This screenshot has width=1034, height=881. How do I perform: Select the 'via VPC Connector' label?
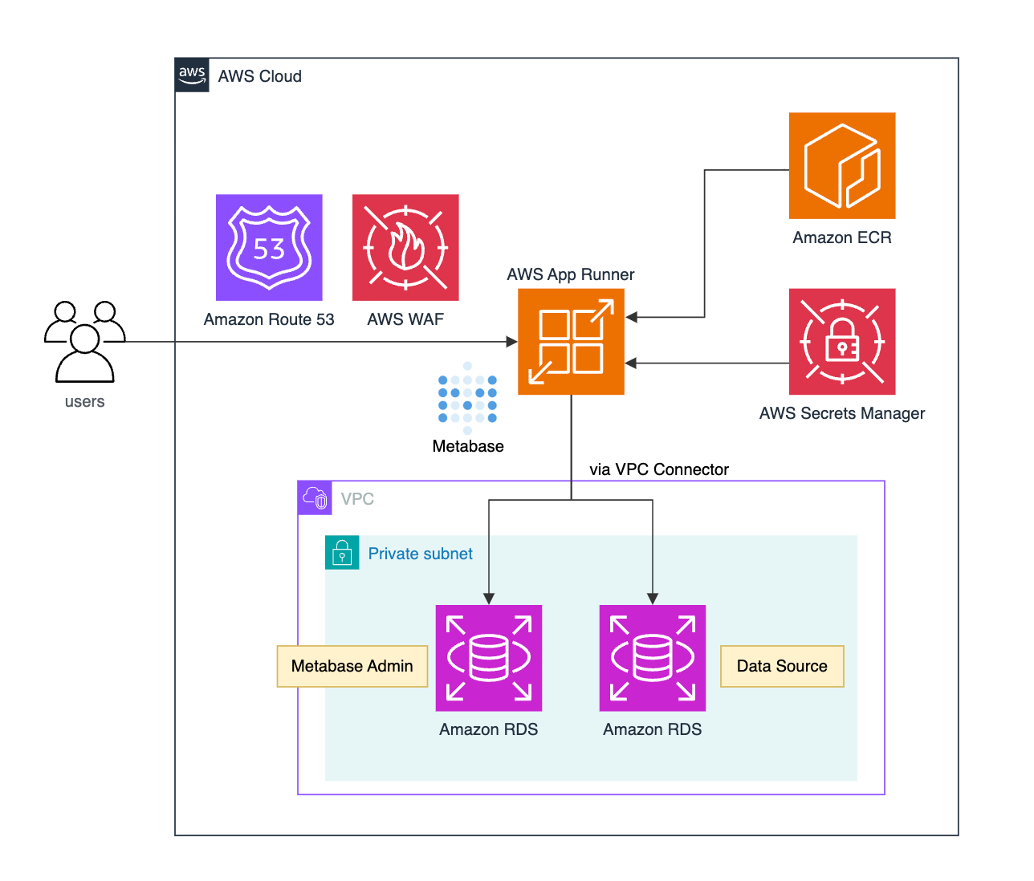click(x=659, y=469)
